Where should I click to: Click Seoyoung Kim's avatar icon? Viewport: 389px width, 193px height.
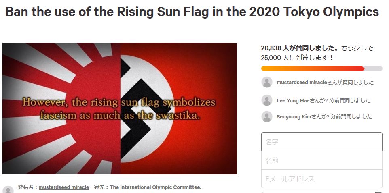point(267,117)
